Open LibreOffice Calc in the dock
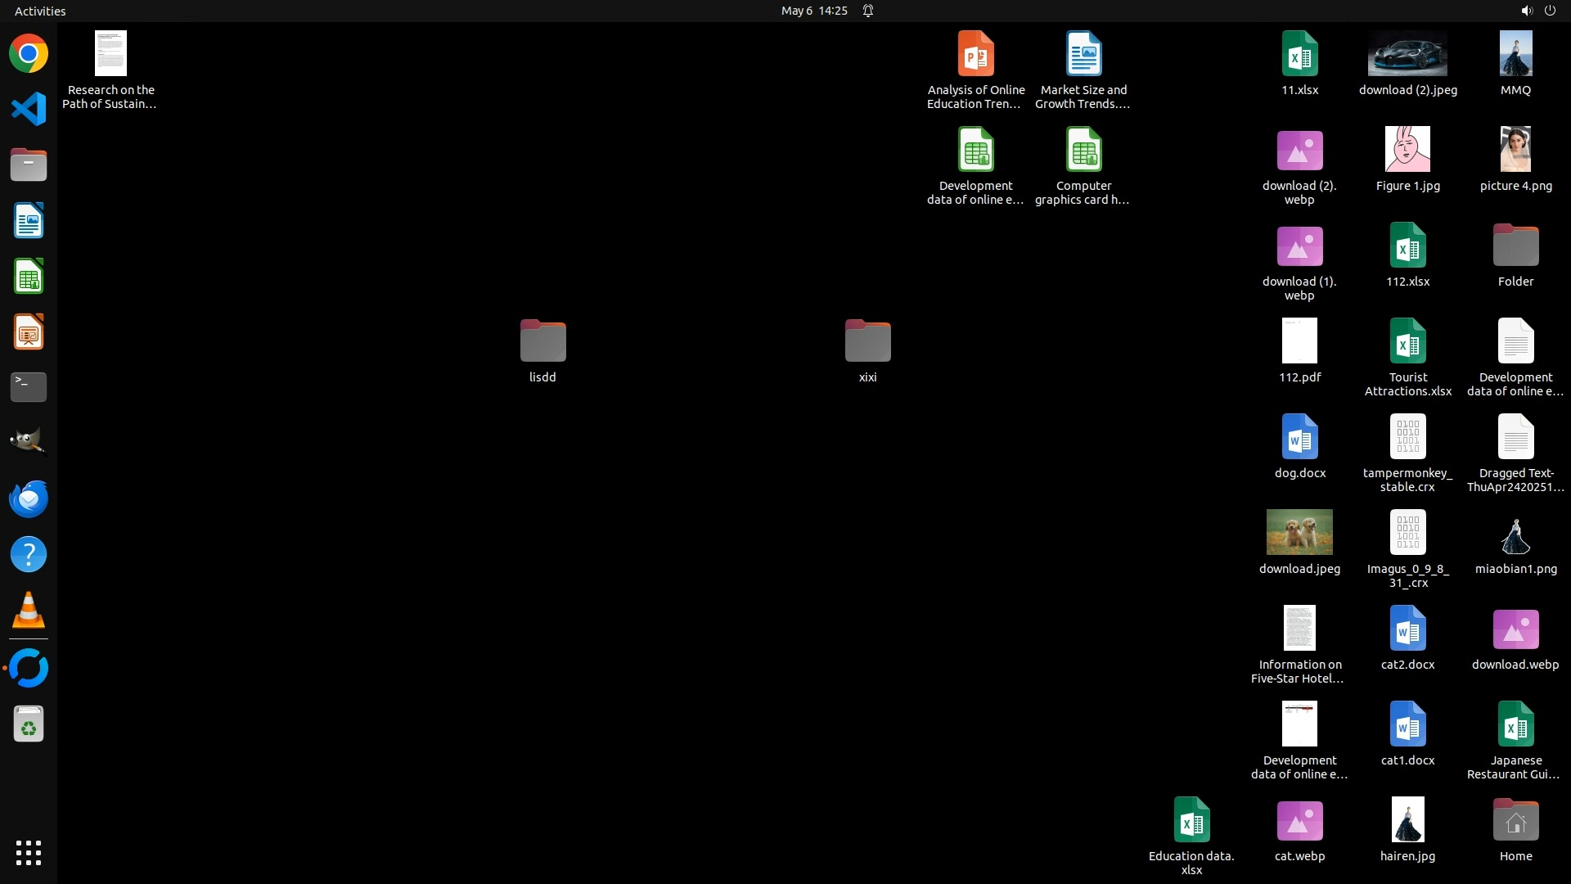This screenshot has height=884, width=1571. pos(29,277)
